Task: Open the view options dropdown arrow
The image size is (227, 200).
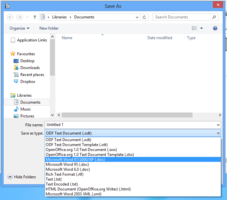Action: [x=201, y=28]
